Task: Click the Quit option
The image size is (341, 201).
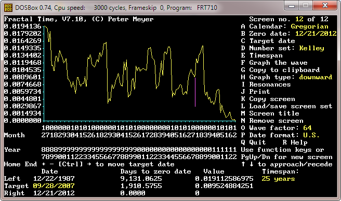Action: click(x=253, y=142)
